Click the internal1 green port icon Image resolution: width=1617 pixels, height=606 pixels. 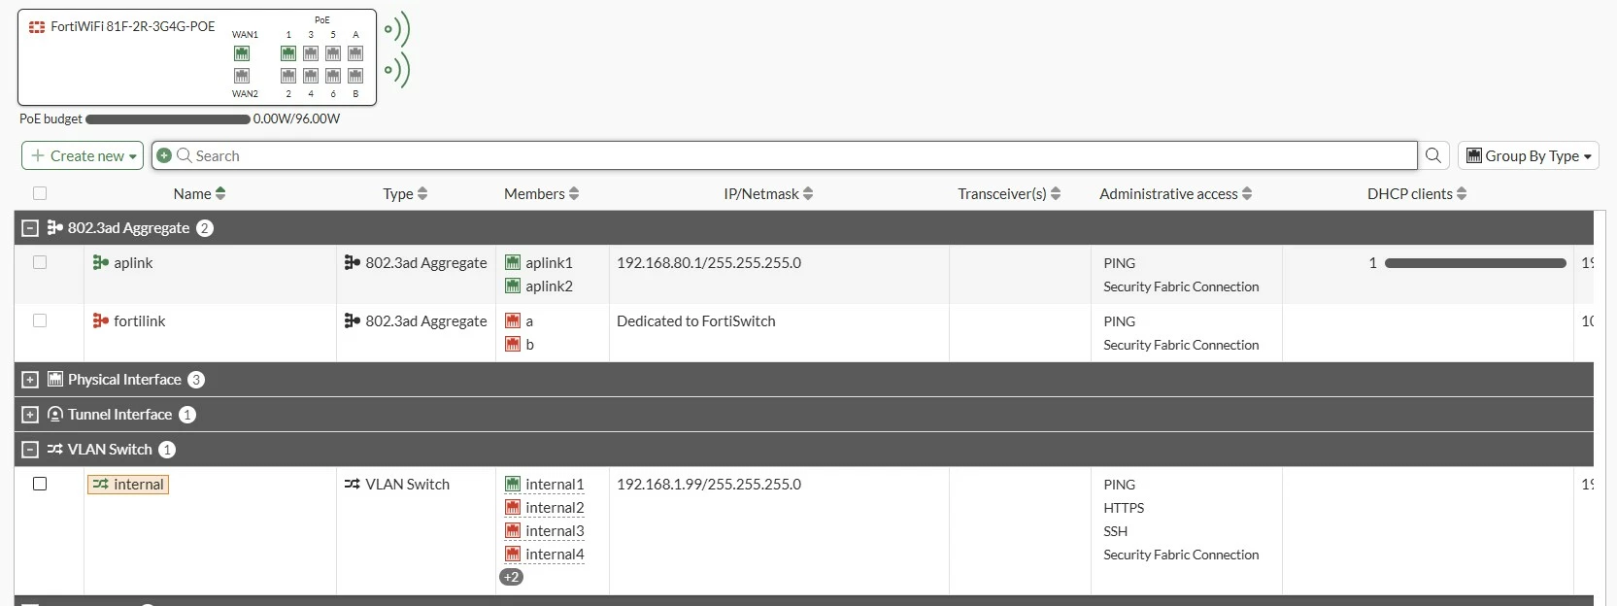[513, 485]
